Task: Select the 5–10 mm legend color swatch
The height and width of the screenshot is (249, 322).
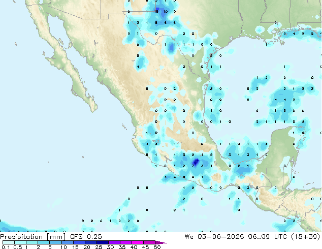Action: [55, 242]
